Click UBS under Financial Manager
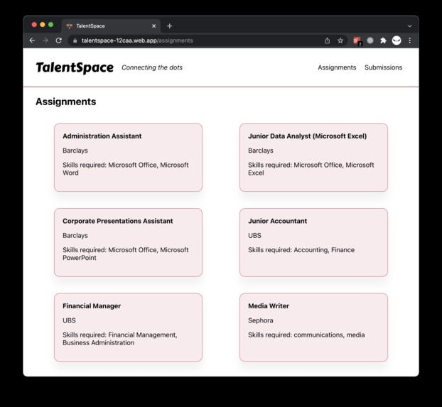Screen dimensions: 442x407 tap(69, 320)
